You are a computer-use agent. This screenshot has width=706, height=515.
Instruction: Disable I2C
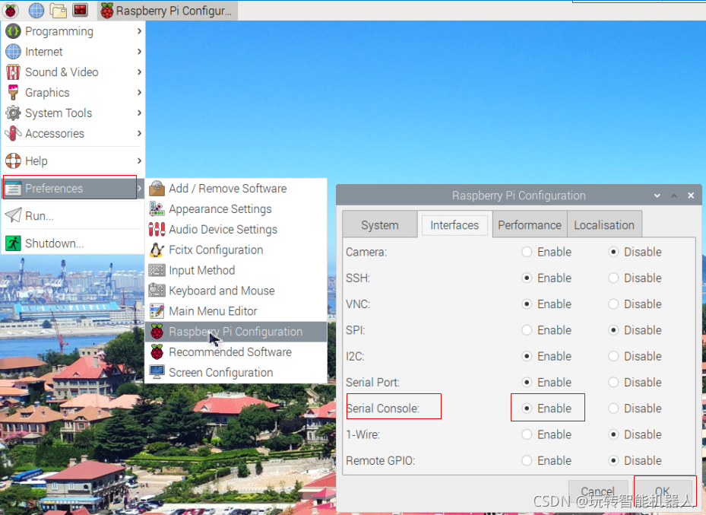click(613, 357)
